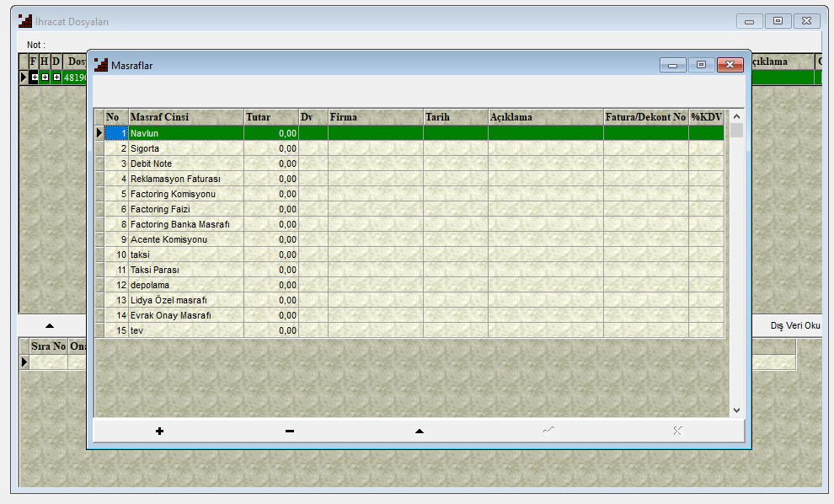Screen dimensions: 834x504
Task: Toggle the F column plus box
Action: pos(35,78)
